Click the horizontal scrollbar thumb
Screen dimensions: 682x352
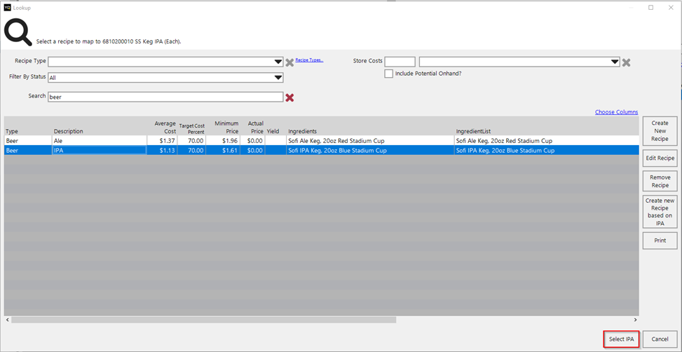(203, 320)
